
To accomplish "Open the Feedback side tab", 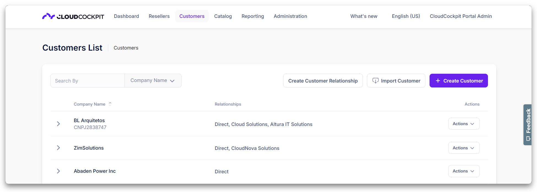I will (x=528, y=125).
